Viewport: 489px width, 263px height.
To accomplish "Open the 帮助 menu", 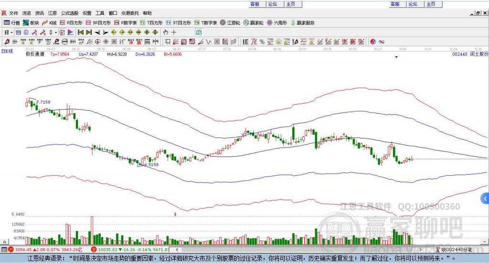I will 147,13.
